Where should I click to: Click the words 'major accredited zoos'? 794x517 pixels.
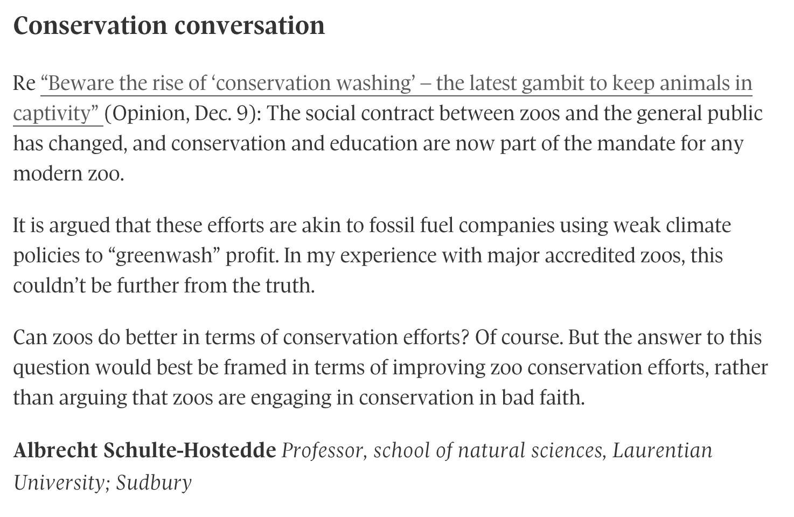(x=586, y=255)
